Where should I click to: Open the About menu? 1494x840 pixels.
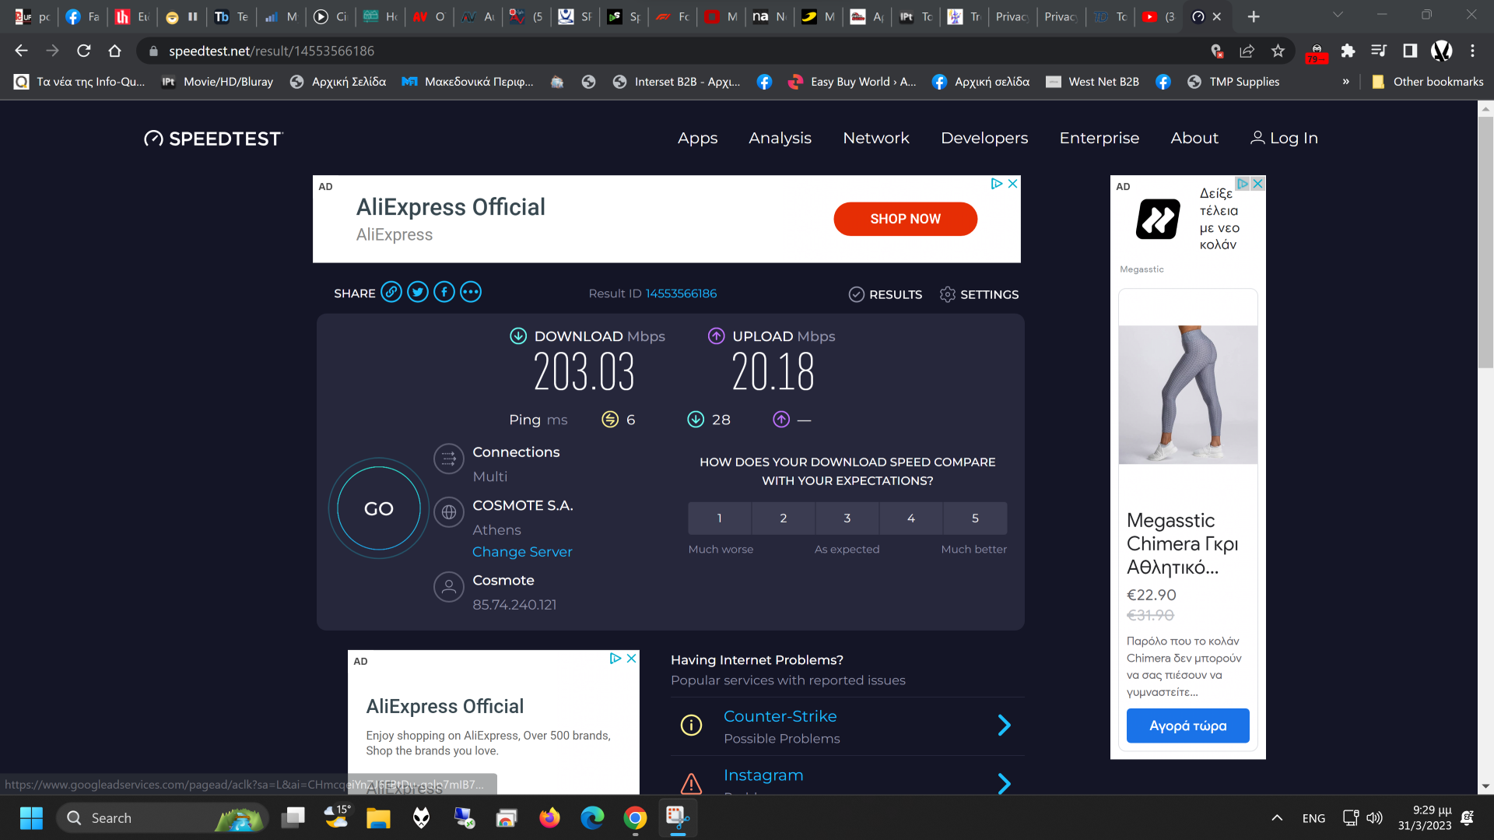[x=1194, y=139]
